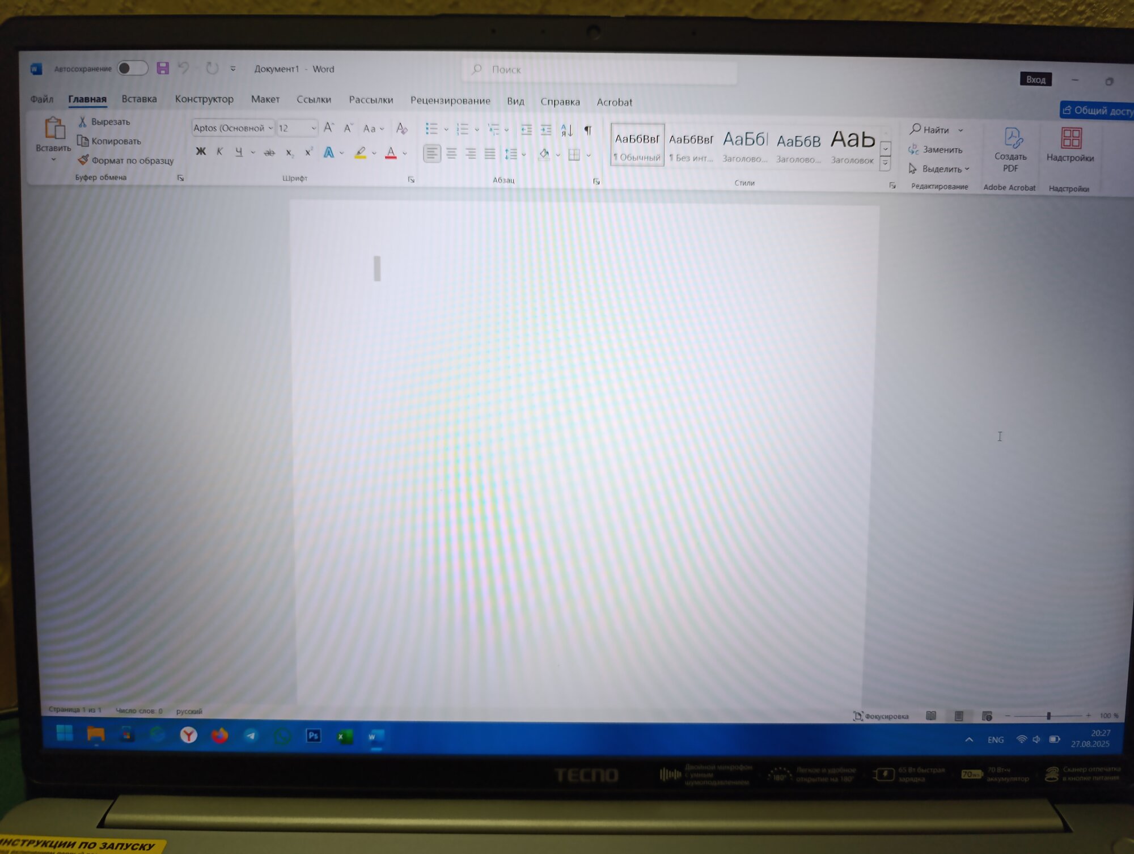Switch to the Макет tab
1134x854 pixels.
[265, 99]
